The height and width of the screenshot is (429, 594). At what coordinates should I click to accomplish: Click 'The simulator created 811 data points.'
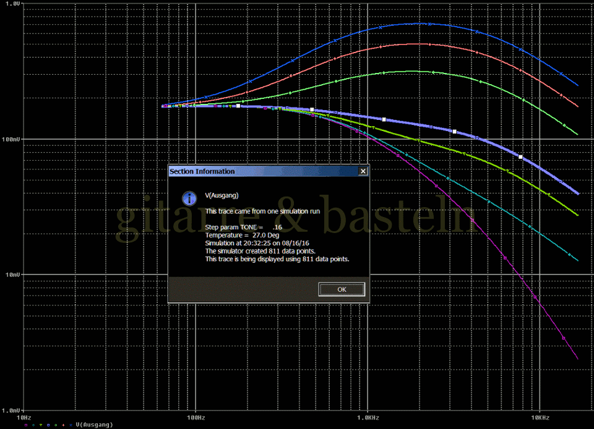(x=260, y=251)
